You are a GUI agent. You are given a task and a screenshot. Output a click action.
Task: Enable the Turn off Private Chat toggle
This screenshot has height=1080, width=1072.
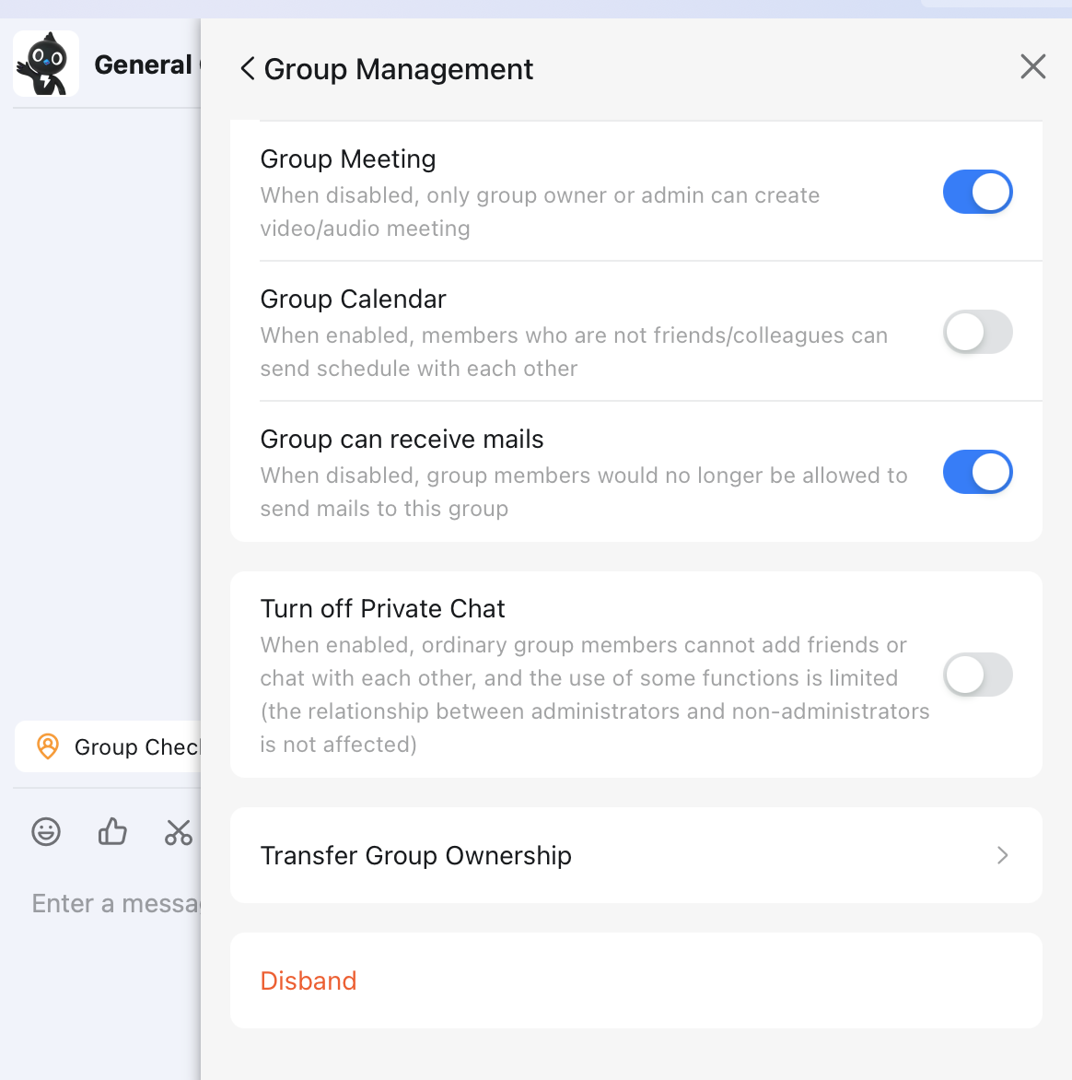977,675
